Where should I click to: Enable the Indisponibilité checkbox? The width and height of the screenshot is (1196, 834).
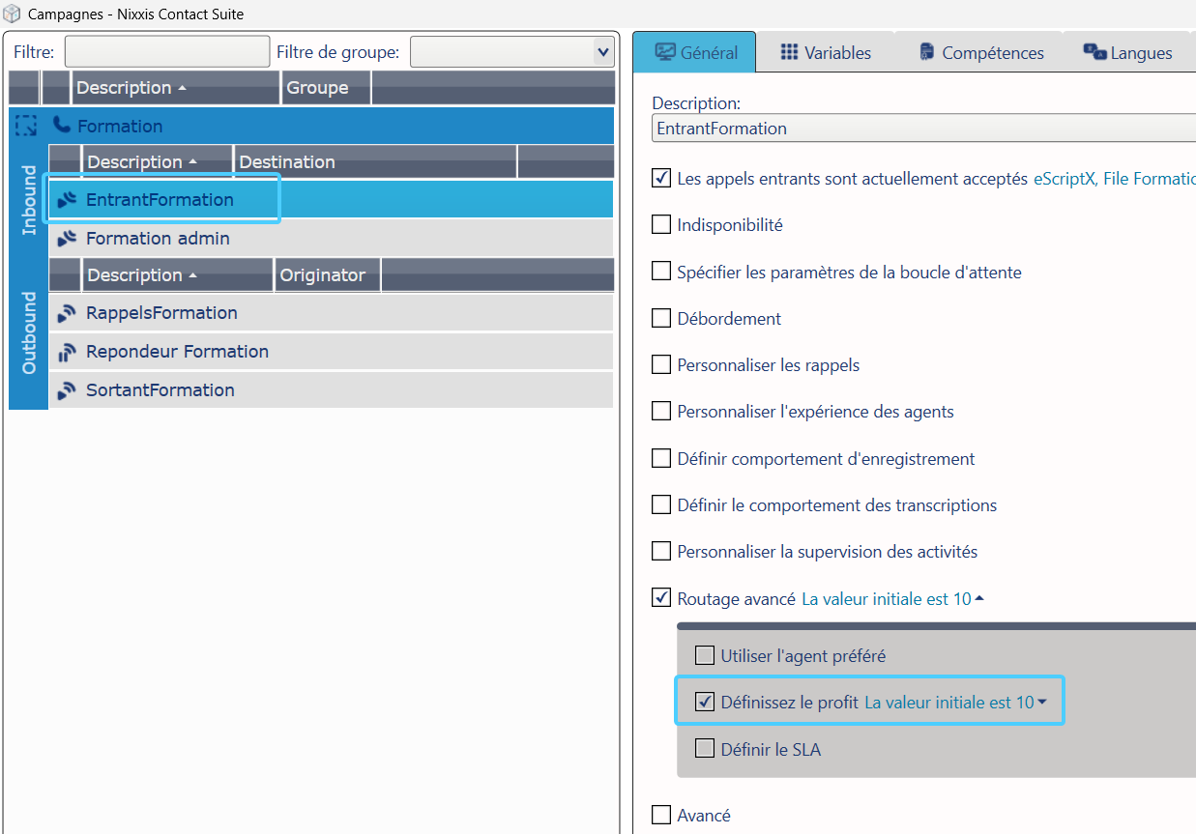click(661, 225)
